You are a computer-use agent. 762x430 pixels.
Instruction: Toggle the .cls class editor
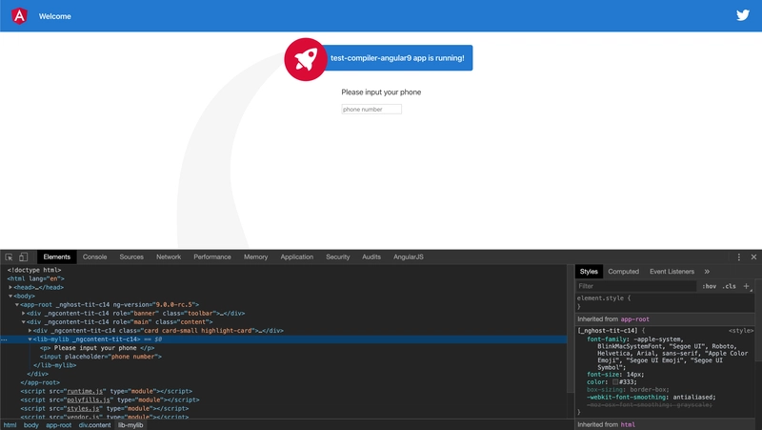coord(729,286)
